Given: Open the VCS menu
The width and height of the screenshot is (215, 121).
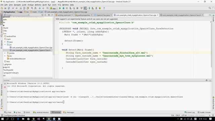Looking at the screenshot, I should tap(59, 5).
